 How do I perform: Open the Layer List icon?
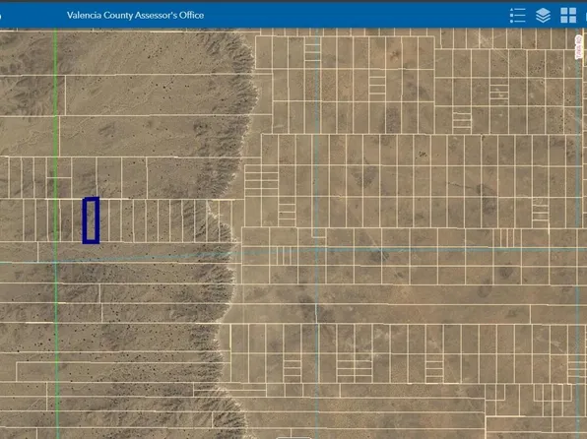(543, 16)
